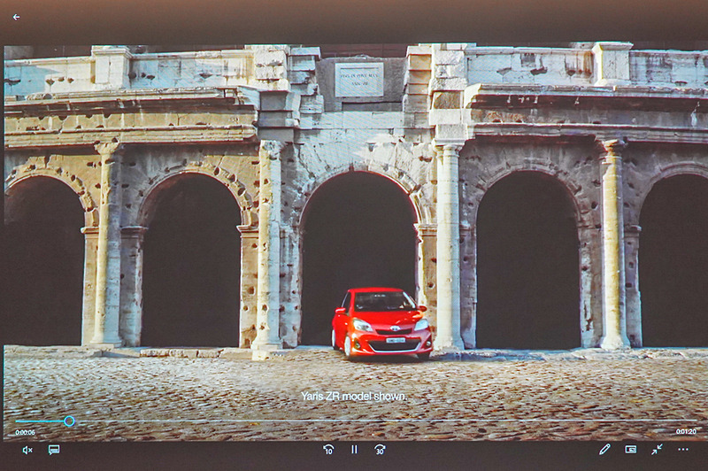Exit full screen mode
This screenshot has width=708, height=471.
point(657,449)
